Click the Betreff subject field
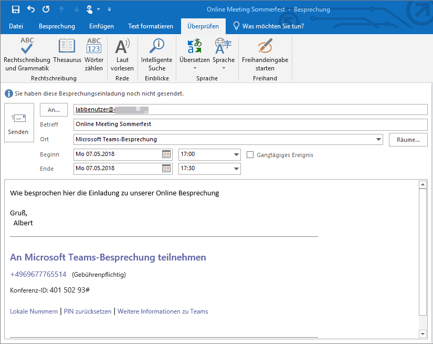The height and width of the screenshot is (344, 433). (250, 124)
